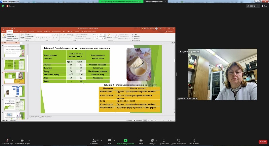
Task: Select the currently highlighted slide thumbnail
Action: click(14, 78)
